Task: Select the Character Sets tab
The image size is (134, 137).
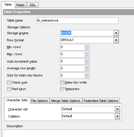Action: pyautogui.click(x=17, y=100)
